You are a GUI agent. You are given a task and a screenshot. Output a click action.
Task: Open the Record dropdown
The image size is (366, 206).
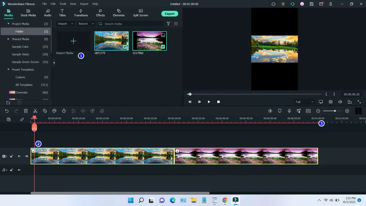point(86,23)
